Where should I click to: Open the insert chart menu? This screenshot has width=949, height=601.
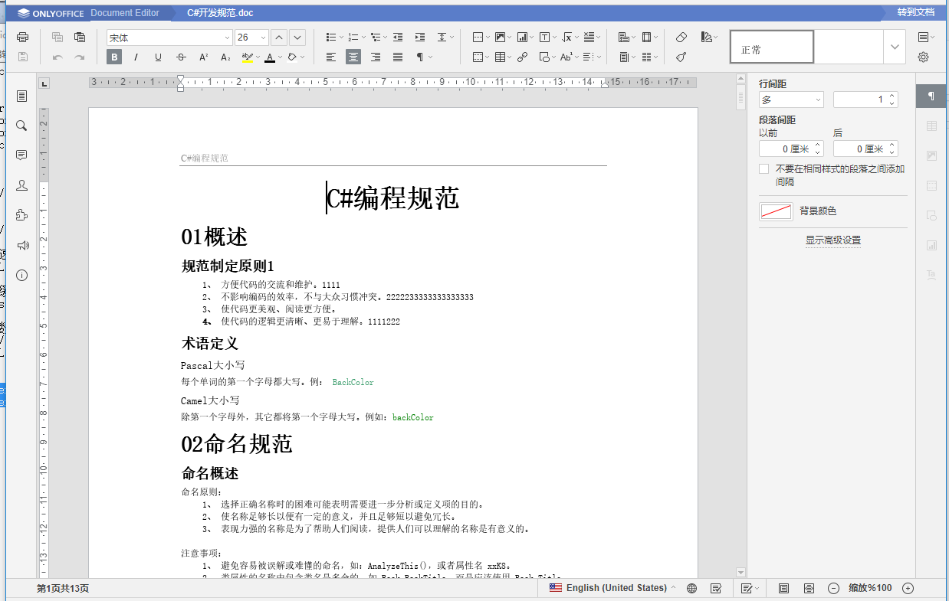click(x=524, y=38)
